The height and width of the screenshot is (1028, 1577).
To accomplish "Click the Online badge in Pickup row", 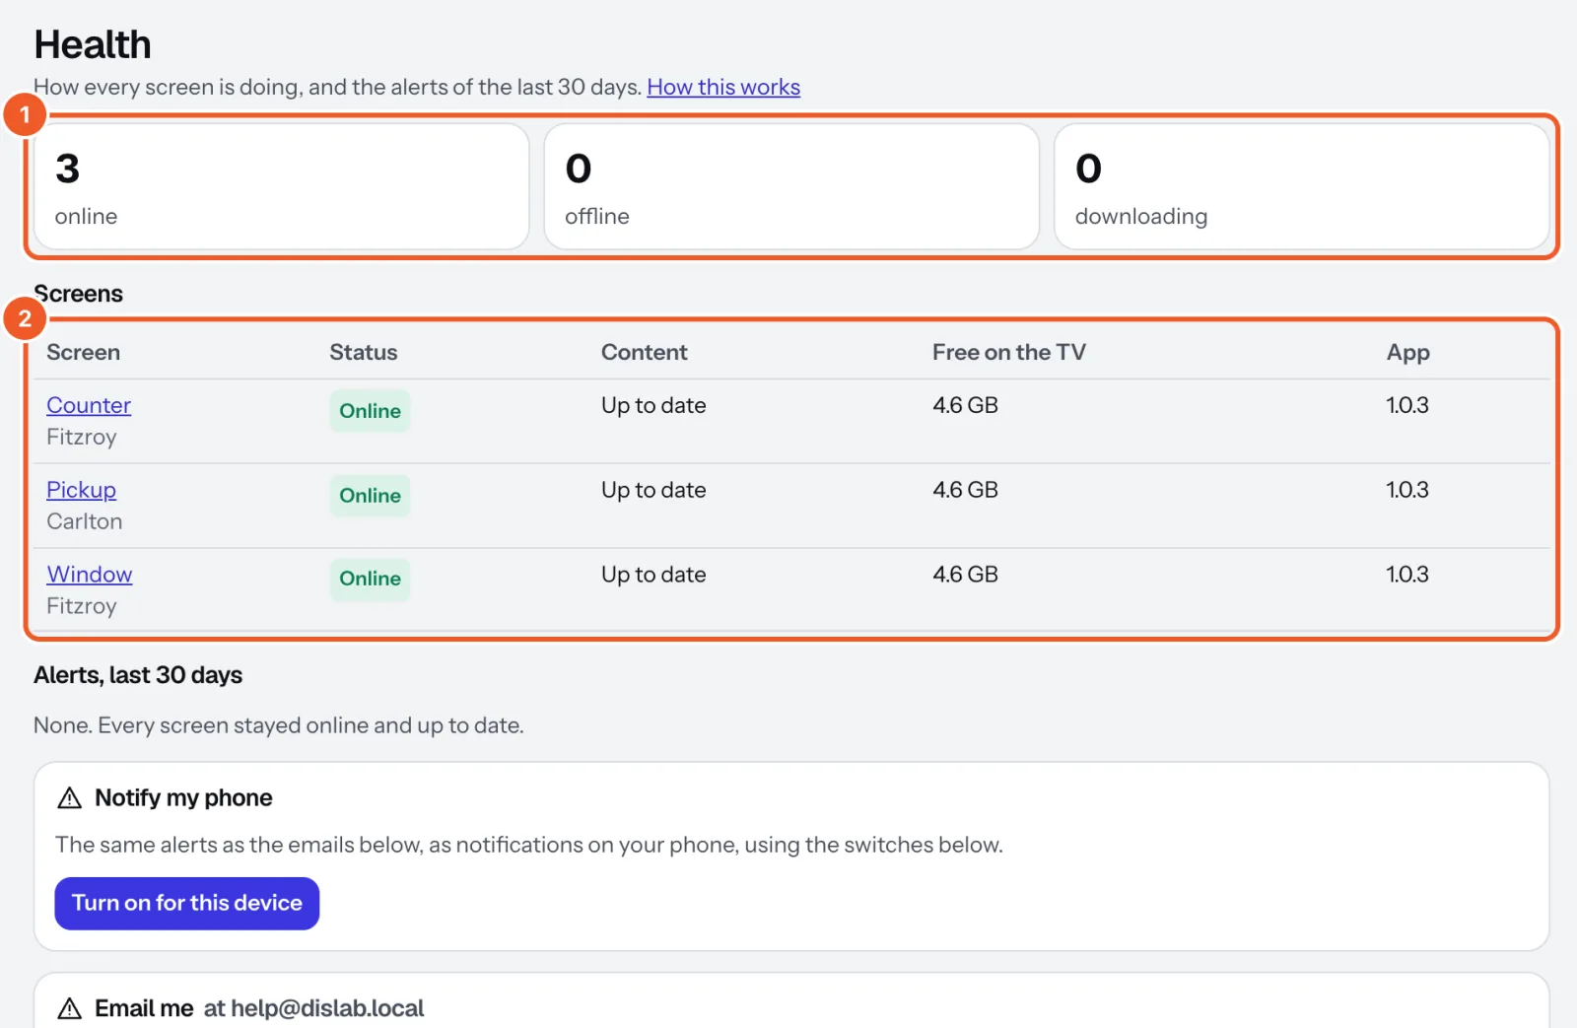I will point(370,496).
